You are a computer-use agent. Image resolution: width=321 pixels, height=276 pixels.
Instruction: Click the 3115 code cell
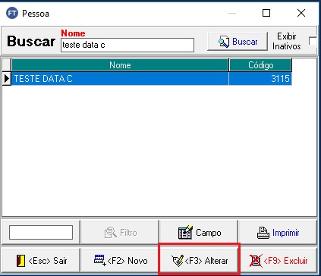pos(260,79)
